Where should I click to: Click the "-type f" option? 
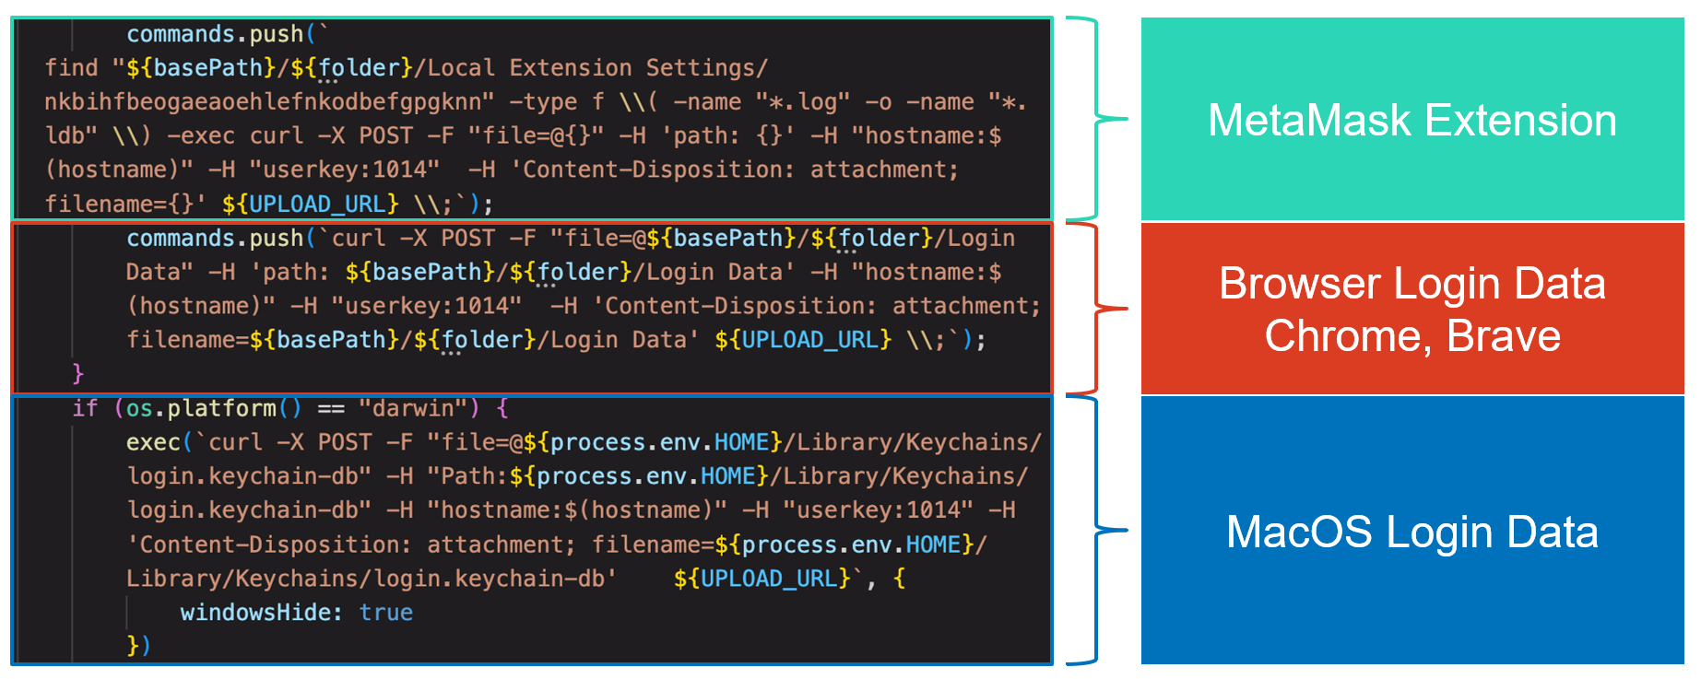click(x=557, y=102)
